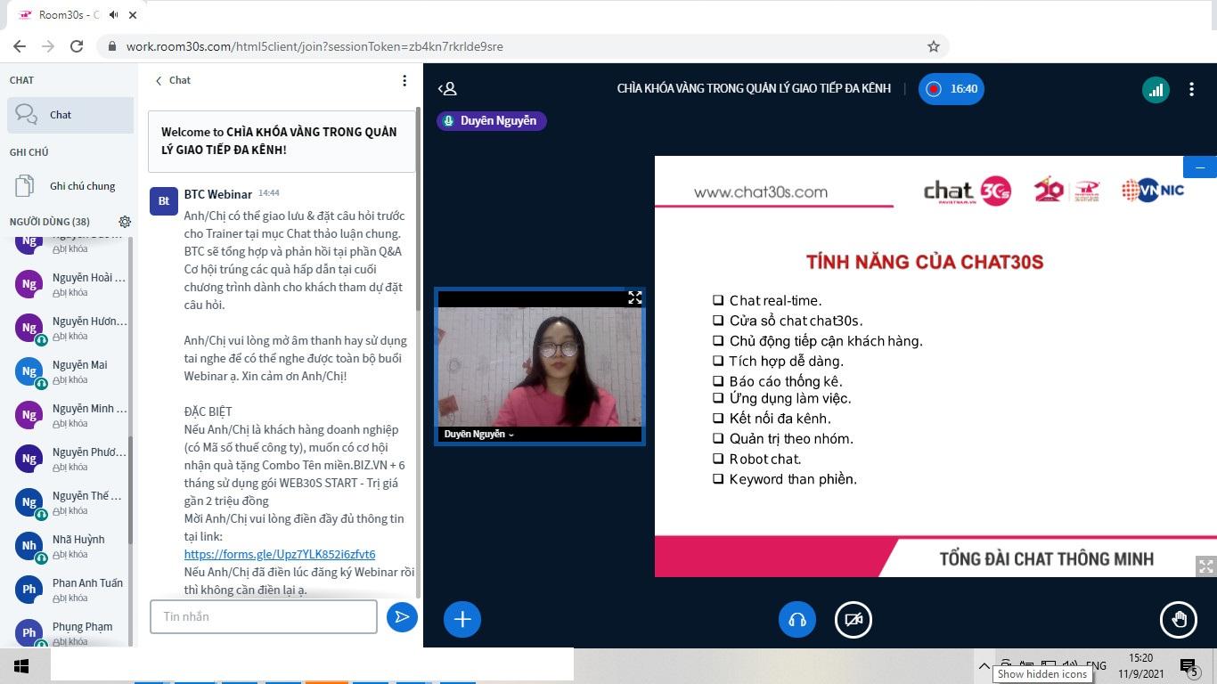Click the address bar URL
This screenshot has height=684, width=1217.
[314, 46]
